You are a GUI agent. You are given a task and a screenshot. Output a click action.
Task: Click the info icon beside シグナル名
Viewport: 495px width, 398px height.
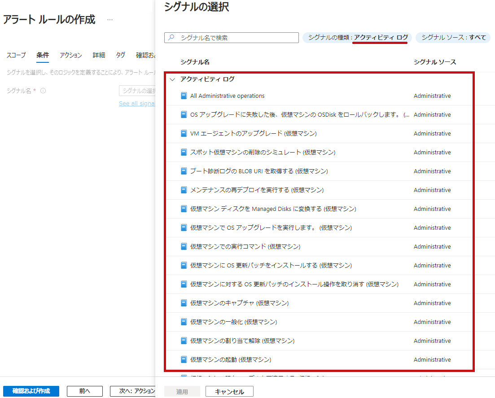coord(43,91)
